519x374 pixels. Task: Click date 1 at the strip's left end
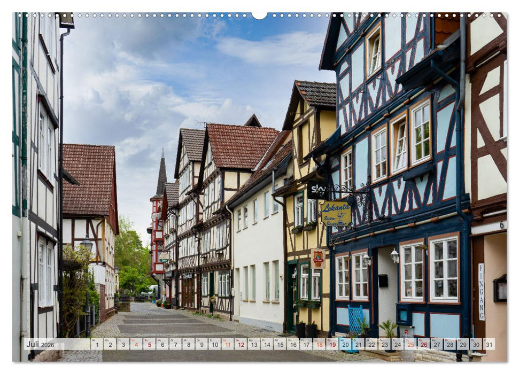pos(97,346)
